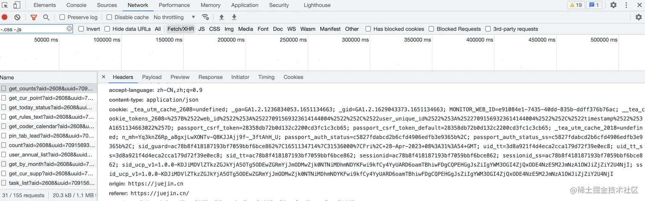The height and width of the screenshot is (201, 645).
Task: Select the get_rules_text request row
Action: click(48, 117)
